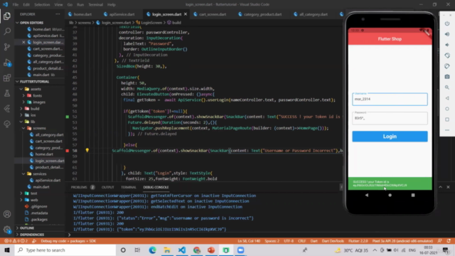Rotate emulator right

click(x=447, y=66)
